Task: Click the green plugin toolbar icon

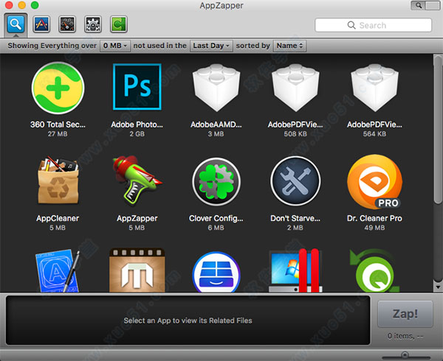Action: click(x=118, y=24)
